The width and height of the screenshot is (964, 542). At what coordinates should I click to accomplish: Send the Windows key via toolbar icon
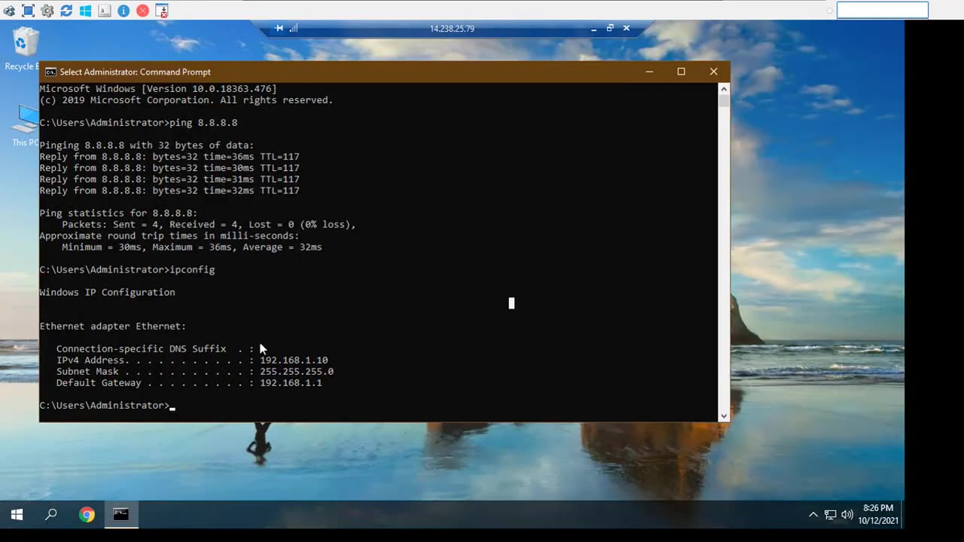point(85,11)
